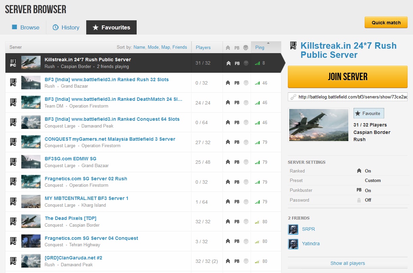Click SRPR's avatar icon
This screenshot has height=273, width=413.
point(293,229)
